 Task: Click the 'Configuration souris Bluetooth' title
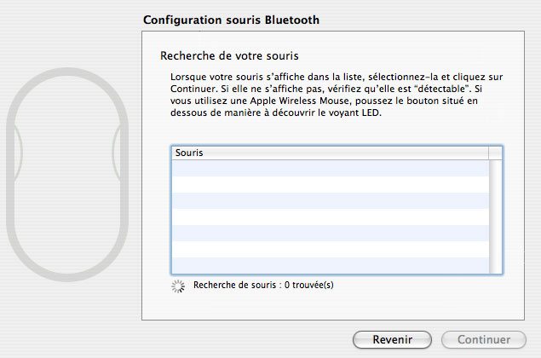pos(231,20)
